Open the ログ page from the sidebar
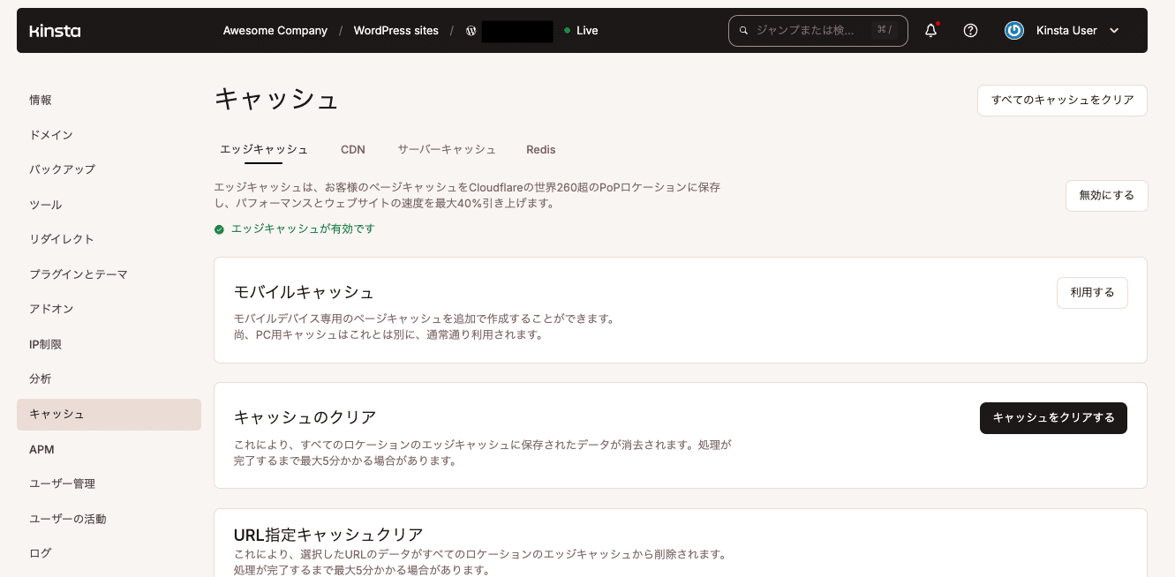 coord(40,552)
